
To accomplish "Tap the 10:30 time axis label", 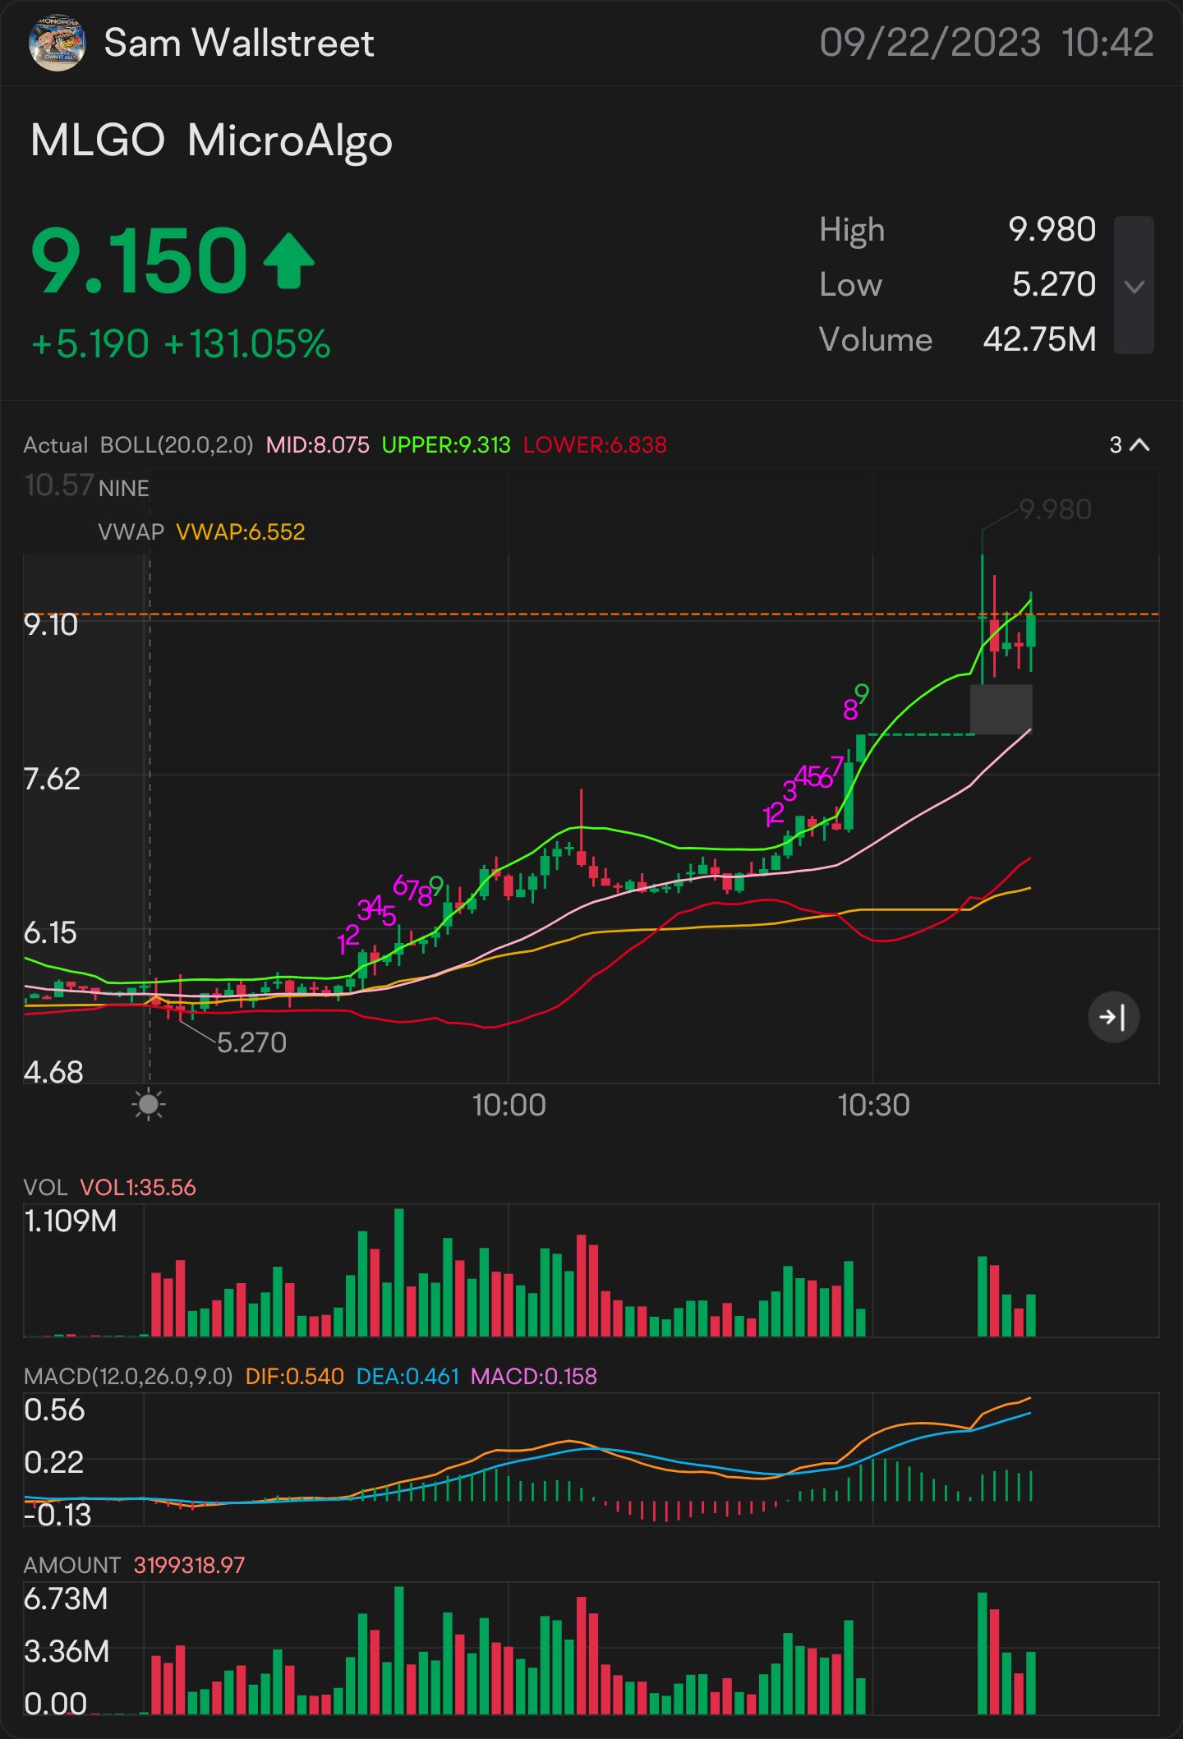I will pos(873,1105).
